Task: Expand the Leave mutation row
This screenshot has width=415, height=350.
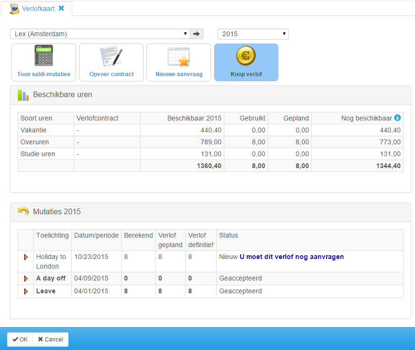Action: pyautogui.click(x=26, y=291)
